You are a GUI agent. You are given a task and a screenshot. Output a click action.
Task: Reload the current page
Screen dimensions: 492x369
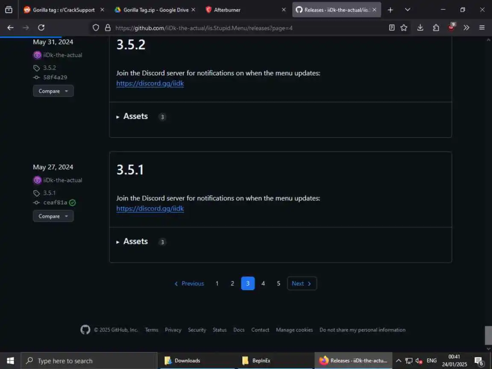41,28
